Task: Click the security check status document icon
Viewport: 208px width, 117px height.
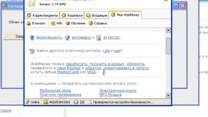Action: [x=90, y=102]
